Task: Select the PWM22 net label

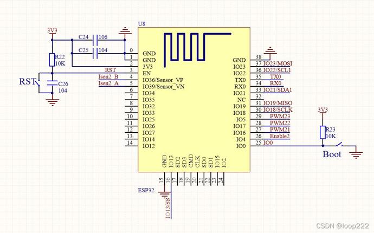Action: tap(280, 123)
